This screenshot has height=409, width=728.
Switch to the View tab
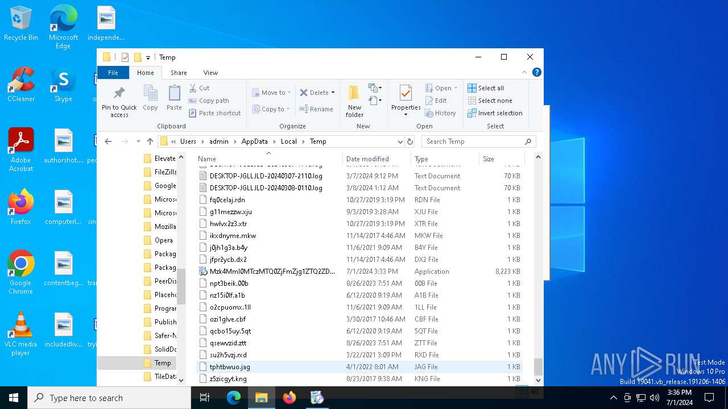210,73
